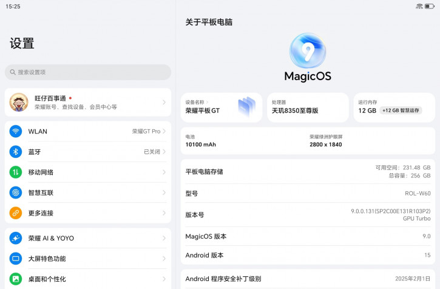
Task: Tap the 大屏特色功能 label
Action: coord(47,259)
